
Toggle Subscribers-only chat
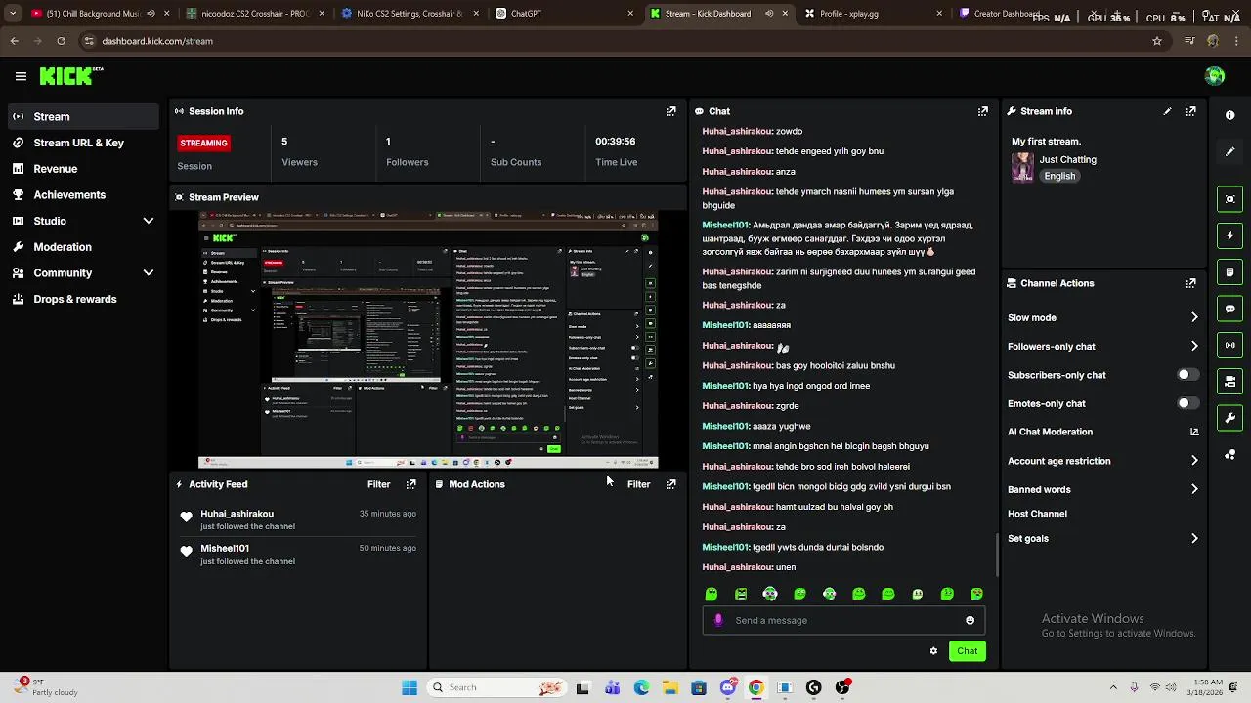pos(1186,375)
